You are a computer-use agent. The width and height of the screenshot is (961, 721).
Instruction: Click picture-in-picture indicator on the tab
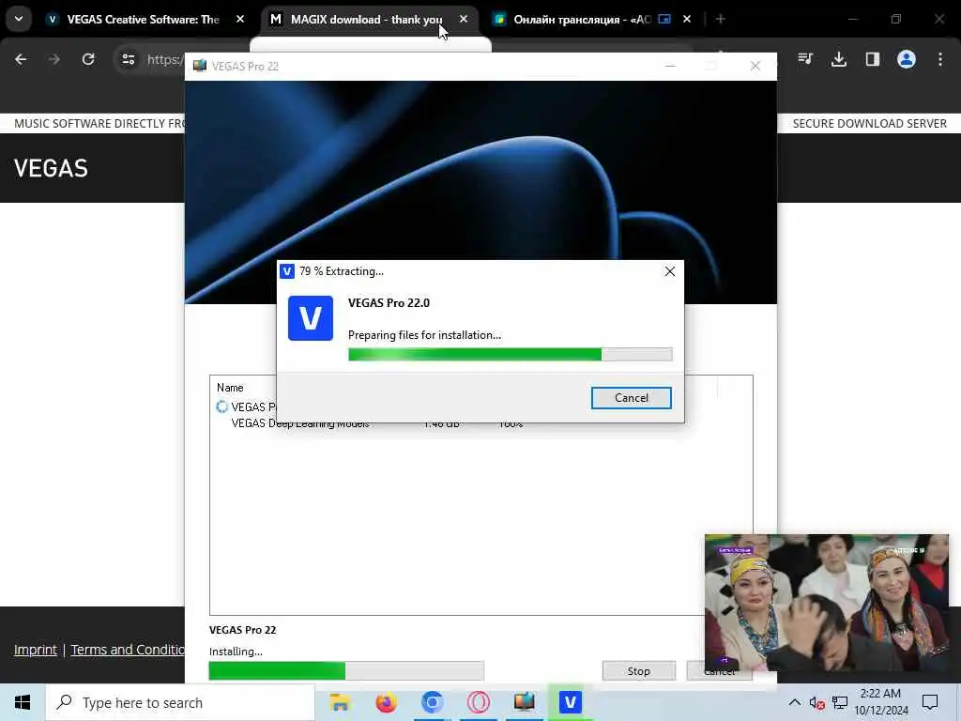[664, 20]
